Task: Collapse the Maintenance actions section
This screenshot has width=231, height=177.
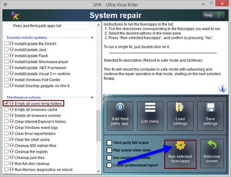Action: tap(92, 97)
